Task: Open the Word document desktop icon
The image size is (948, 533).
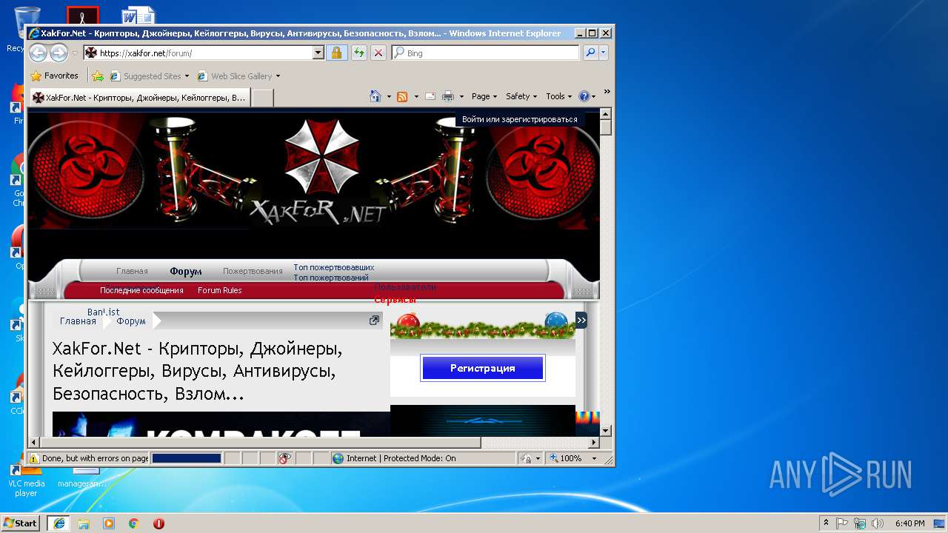Action: 138,15
